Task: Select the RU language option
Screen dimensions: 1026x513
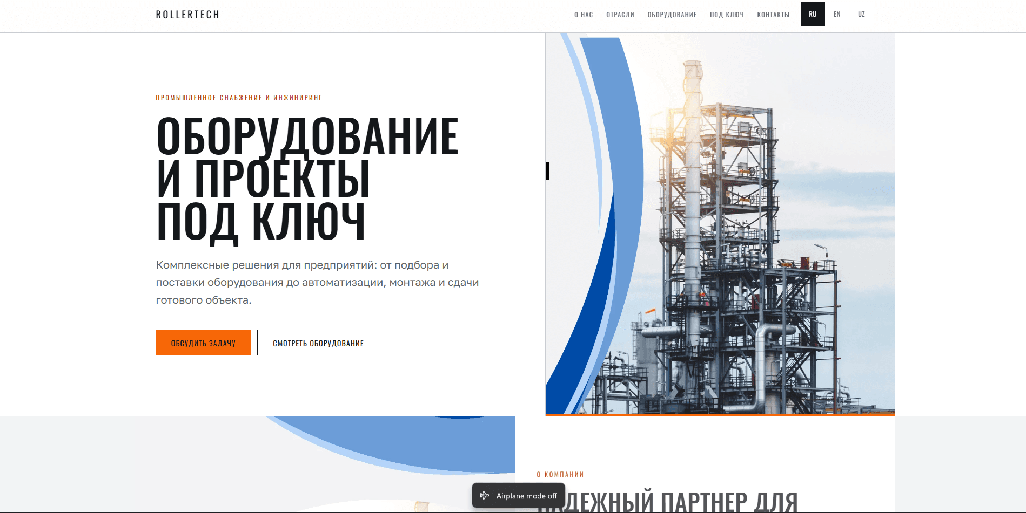Action: coord(813,14)
